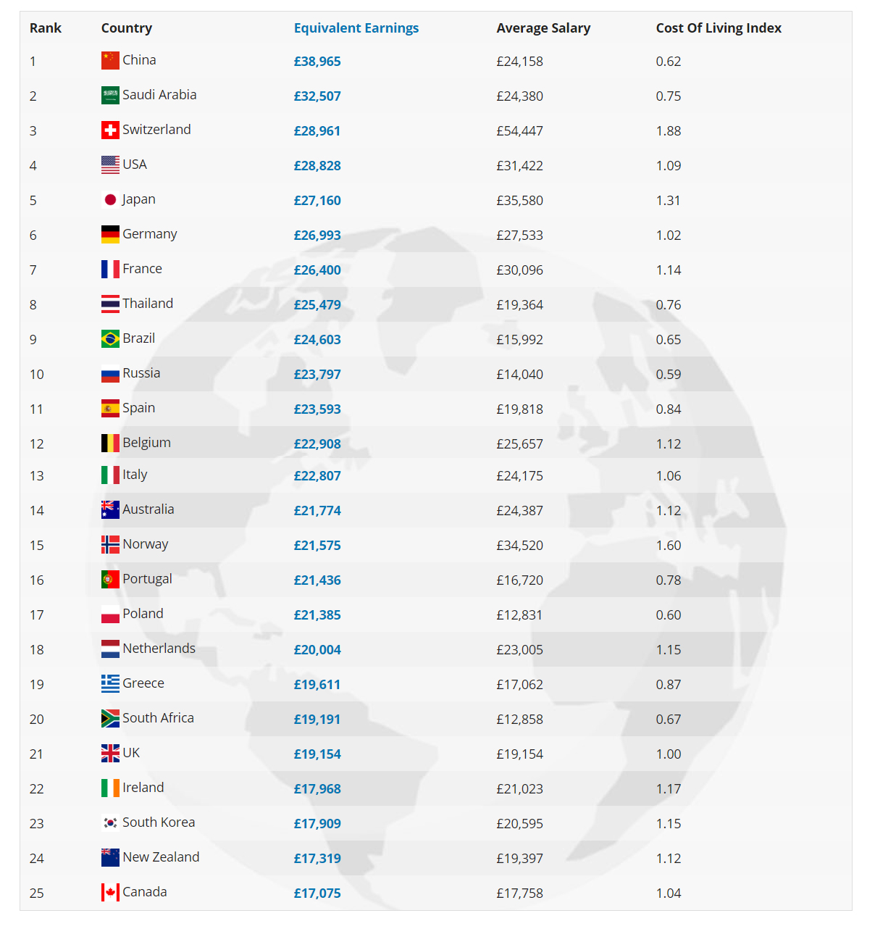The image size is (875, 950).
Task: Click the South Korea flag icon
Action: (x=110, y=822)
